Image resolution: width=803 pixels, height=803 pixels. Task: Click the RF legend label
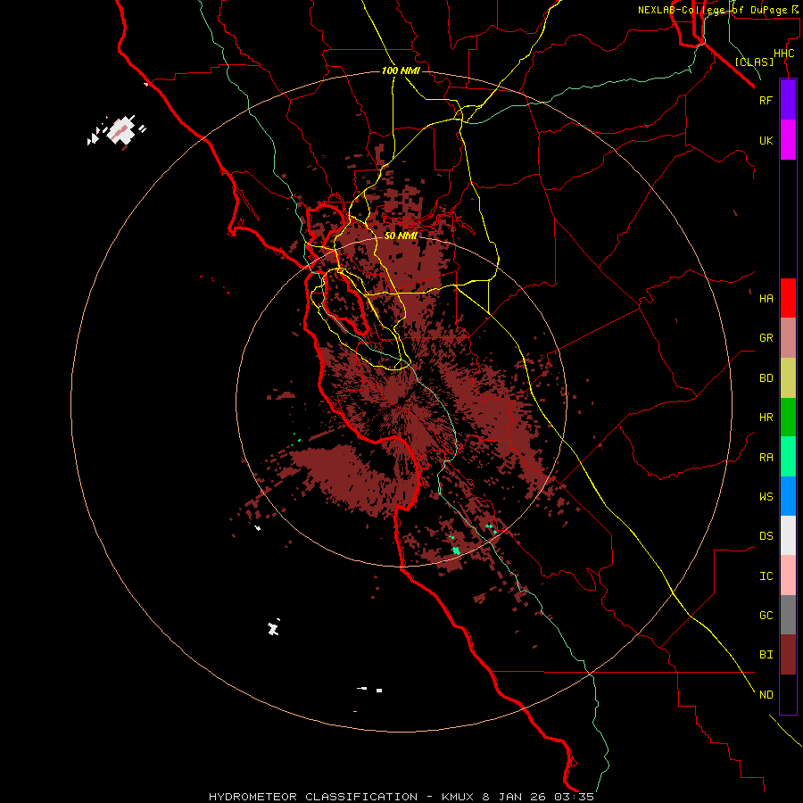tap(766, 100)
